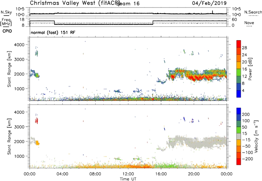Pick power bar segment between 20 and 24

(239, 58)
